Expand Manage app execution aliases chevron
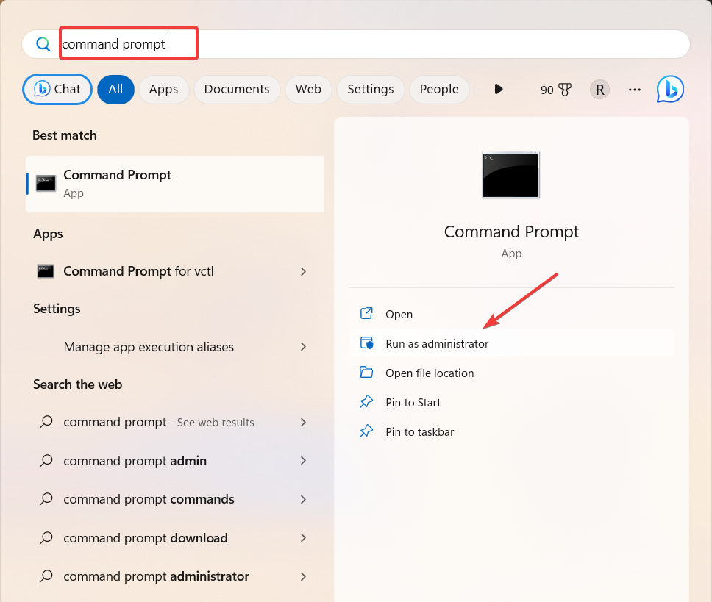Viewport: 712px width, 602px height. pyautogui.click(x=303, y=347)
